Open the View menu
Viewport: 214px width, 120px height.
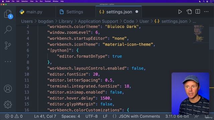coord(32,1)
